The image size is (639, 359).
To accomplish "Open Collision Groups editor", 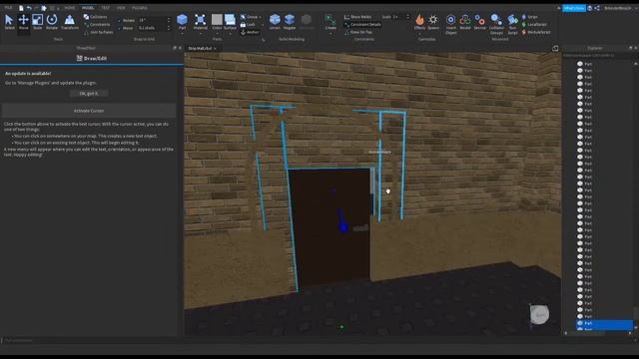I will (x=496, y=24).
